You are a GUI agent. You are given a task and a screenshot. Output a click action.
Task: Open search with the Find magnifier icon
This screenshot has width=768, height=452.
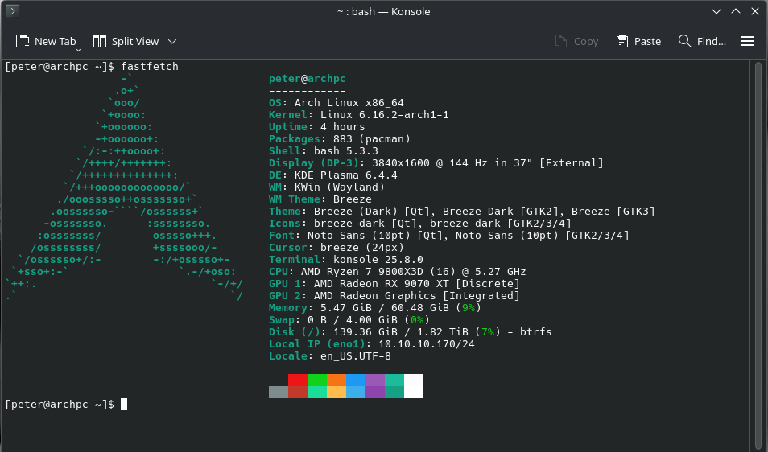685,41
